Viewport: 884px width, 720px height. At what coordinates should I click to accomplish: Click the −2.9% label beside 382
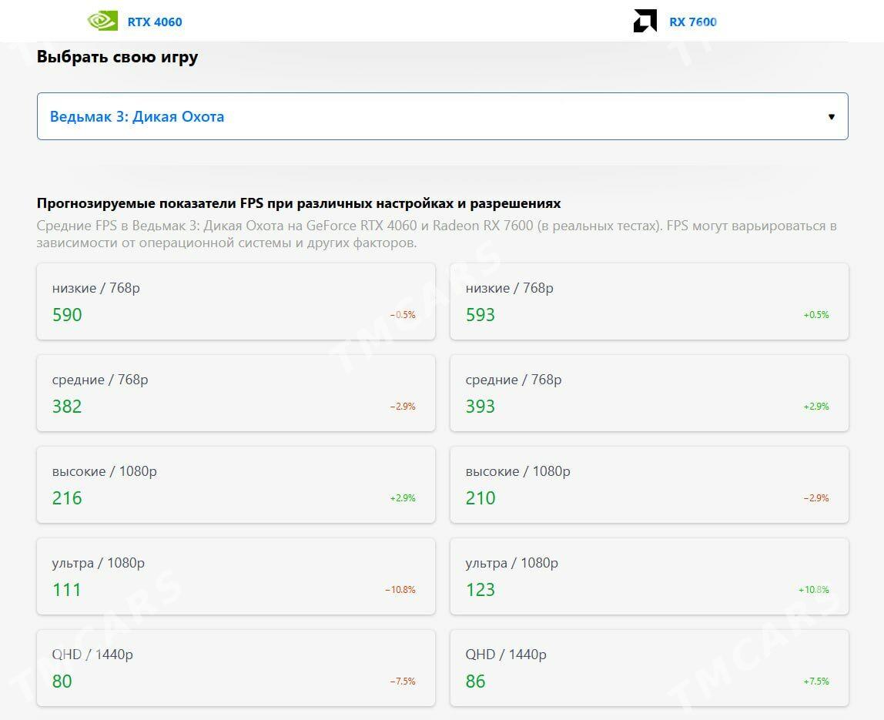(403, 407)
